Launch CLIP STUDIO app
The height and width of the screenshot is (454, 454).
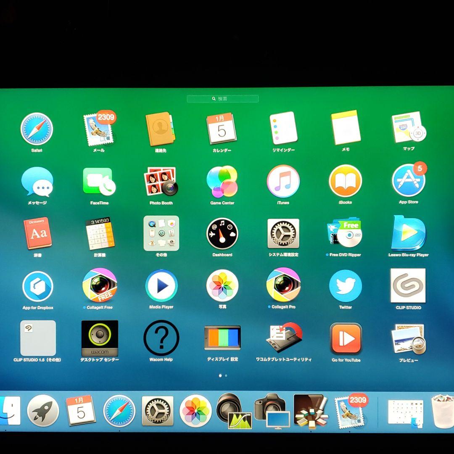click(408, 286)
